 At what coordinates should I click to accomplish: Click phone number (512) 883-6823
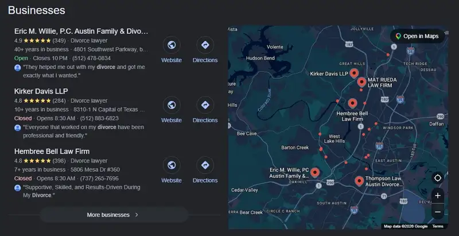tap(99, 118)
